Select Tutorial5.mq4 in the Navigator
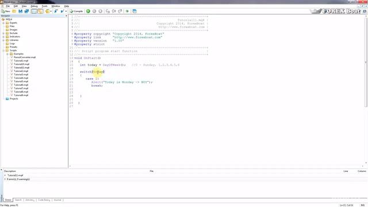Viewport: 368px width, 207px height. 21,82
